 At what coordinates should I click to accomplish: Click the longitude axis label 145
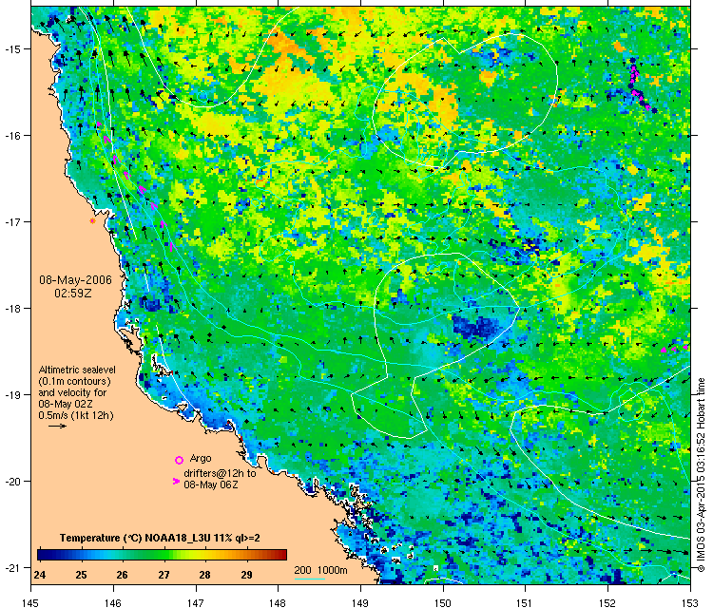pyautogui.click(x=30, y=602)
